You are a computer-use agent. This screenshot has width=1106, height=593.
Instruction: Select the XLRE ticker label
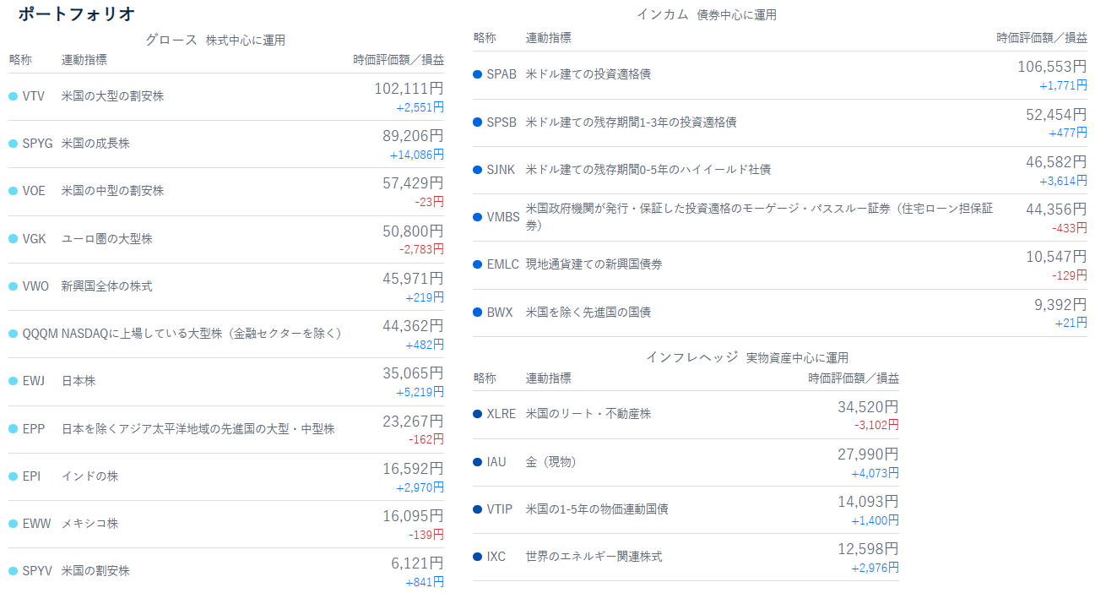pyautogui.click(x=501, y=414)
